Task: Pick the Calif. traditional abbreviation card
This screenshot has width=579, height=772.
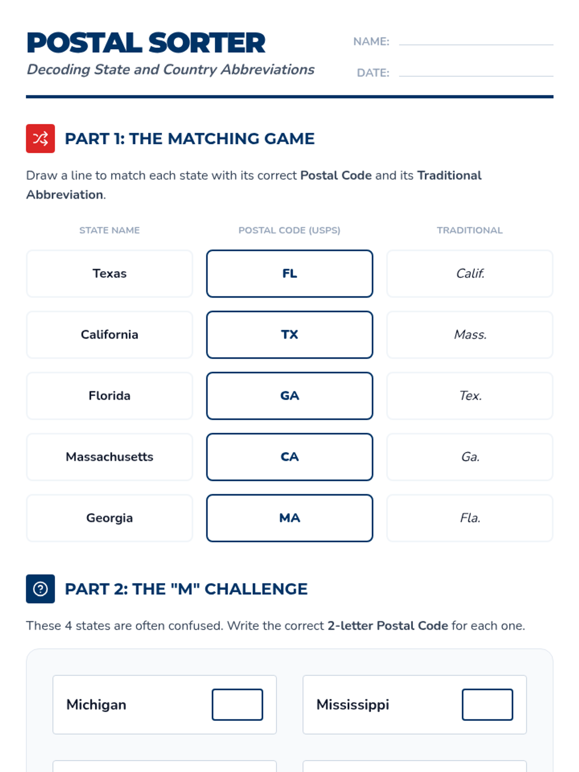Action: click(x=469, y=274)
